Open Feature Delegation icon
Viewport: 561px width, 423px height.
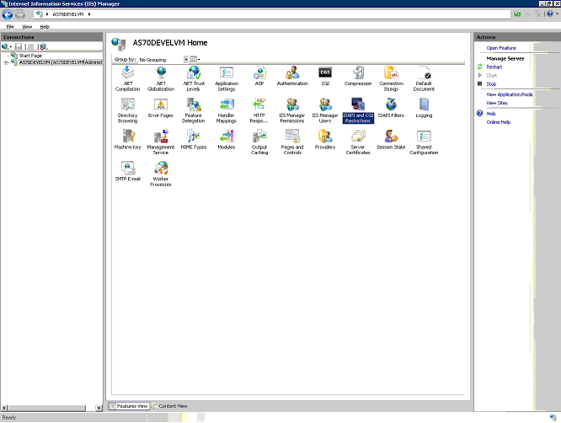[194, 111]
